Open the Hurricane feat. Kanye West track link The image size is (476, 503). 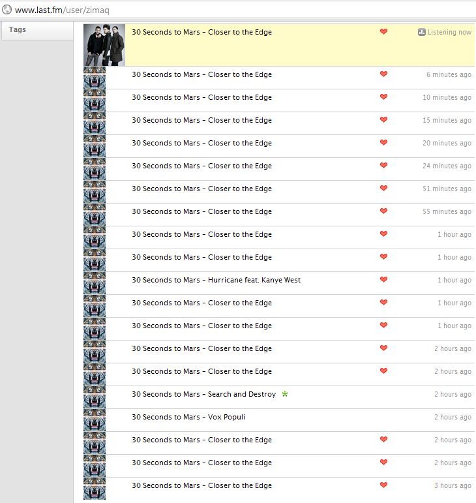coord(254,280)
